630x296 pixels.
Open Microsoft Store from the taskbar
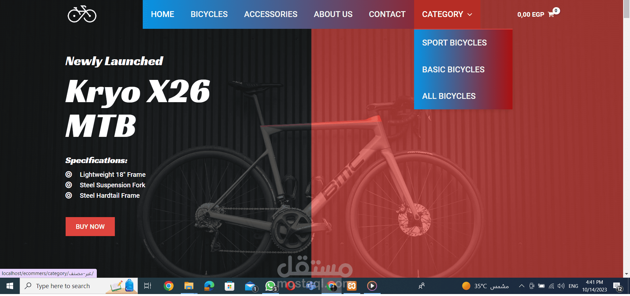click(229, 286)
